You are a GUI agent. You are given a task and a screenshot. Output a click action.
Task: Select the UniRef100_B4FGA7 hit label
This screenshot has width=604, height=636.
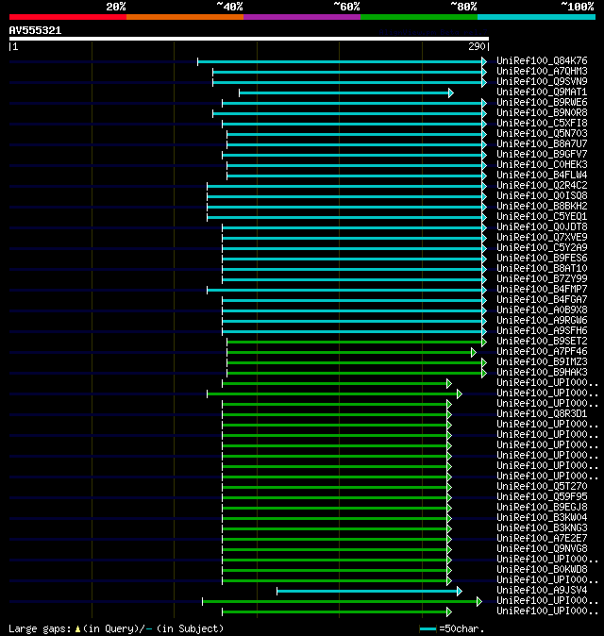[542, 300]
